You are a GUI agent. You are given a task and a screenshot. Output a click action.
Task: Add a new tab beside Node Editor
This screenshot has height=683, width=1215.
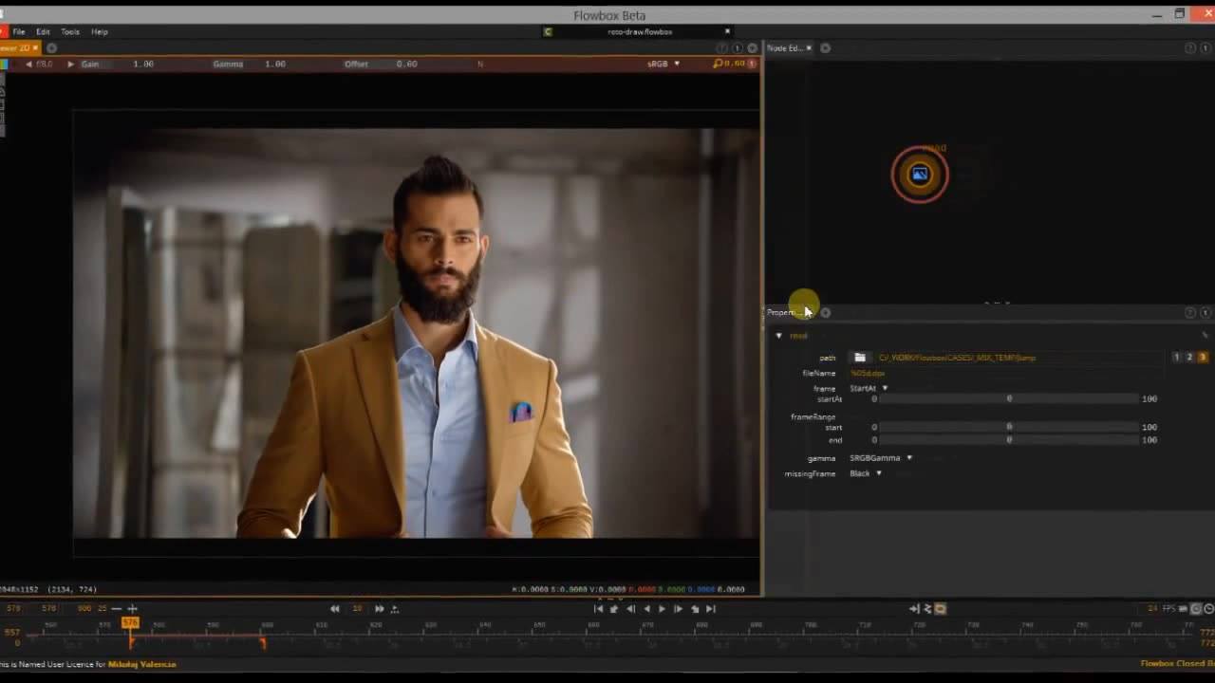(x=825, y=48)
